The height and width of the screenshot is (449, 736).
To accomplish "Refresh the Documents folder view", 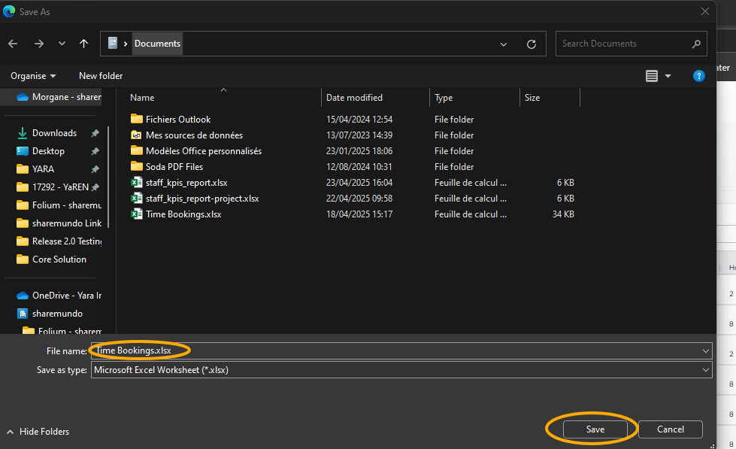I will [532, 44].
